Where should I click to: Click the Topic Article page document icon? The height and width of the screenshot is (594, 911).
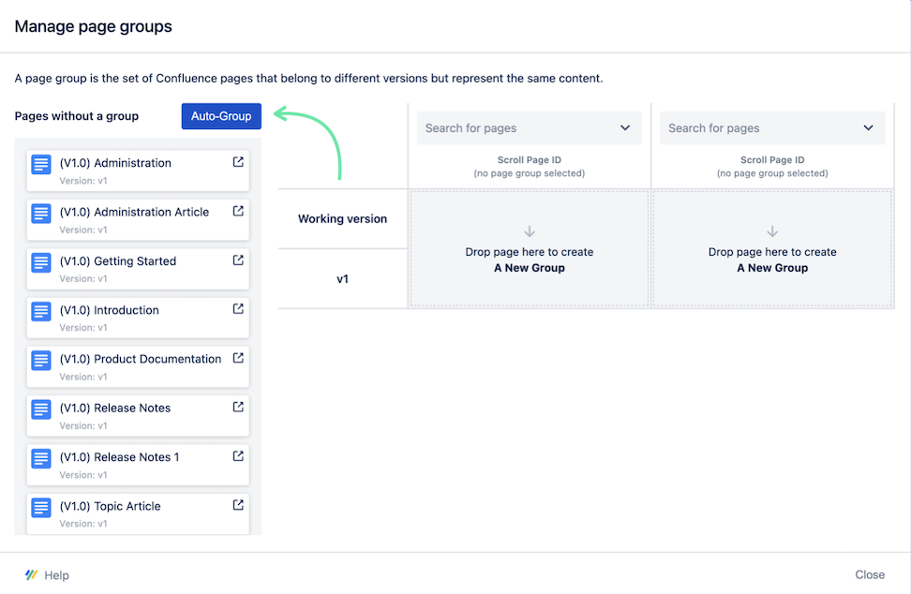tap(41, 507)
